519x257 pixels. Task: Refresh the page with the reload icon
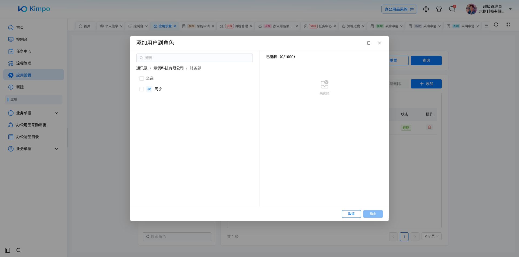click(x=496, y=25)
